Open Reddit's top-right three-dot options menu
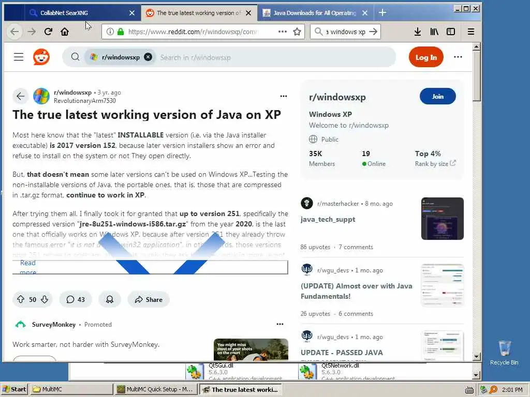The image size is (530, 397). [458, 57]
